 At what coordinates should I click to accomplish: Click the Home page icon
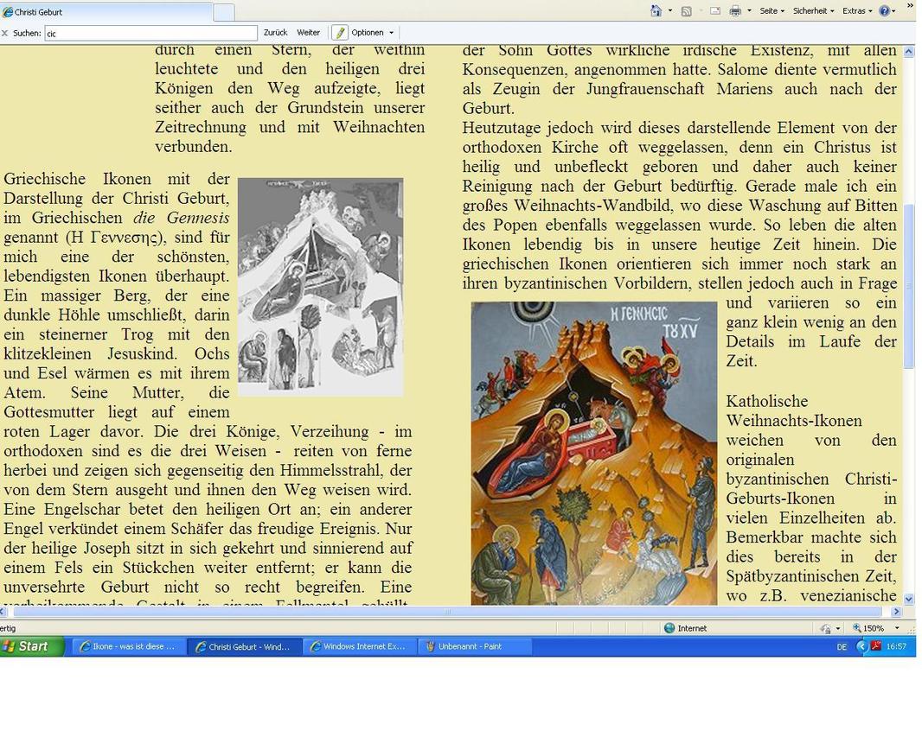(656, 11)
